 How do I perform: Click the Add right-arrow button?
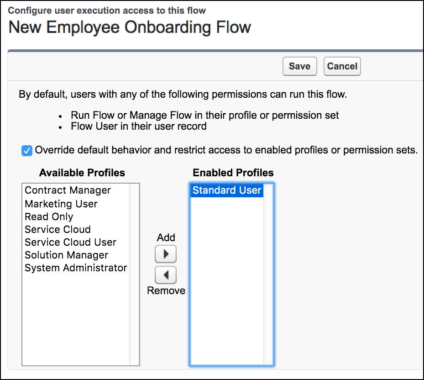tap(166, 254)
